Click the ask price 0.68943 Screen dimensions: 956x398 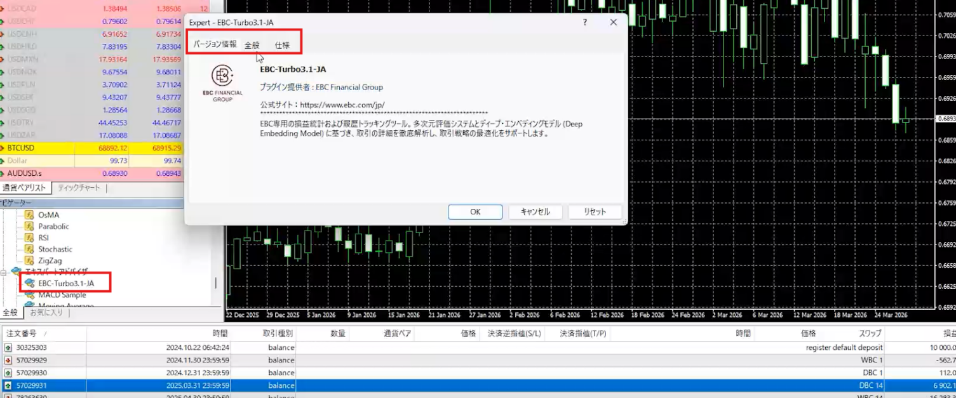click(168, 173)
